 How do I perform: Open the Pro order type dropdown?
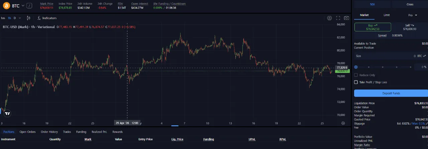(x=413, y=15)
